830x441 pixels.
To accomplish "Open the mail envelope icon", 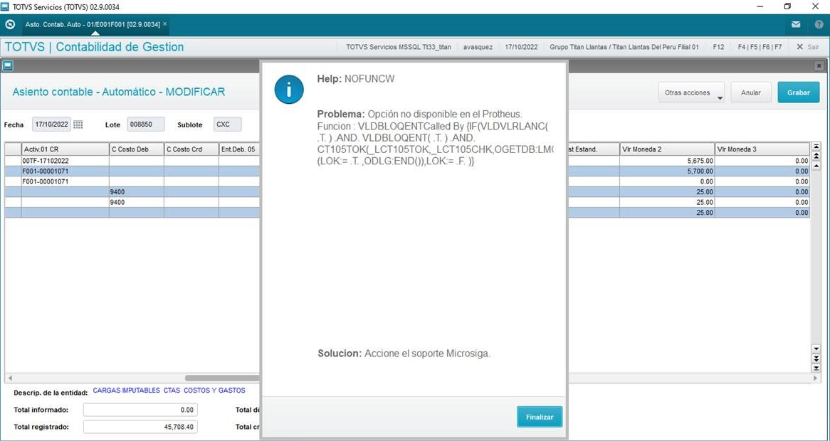I will 796,24.
